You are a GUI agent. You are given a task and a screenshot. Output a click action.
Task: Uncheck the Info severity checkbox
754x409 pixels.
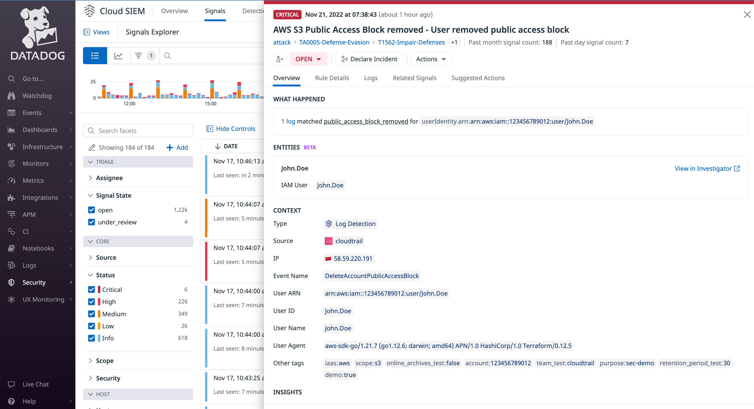(x=92, y=338)
